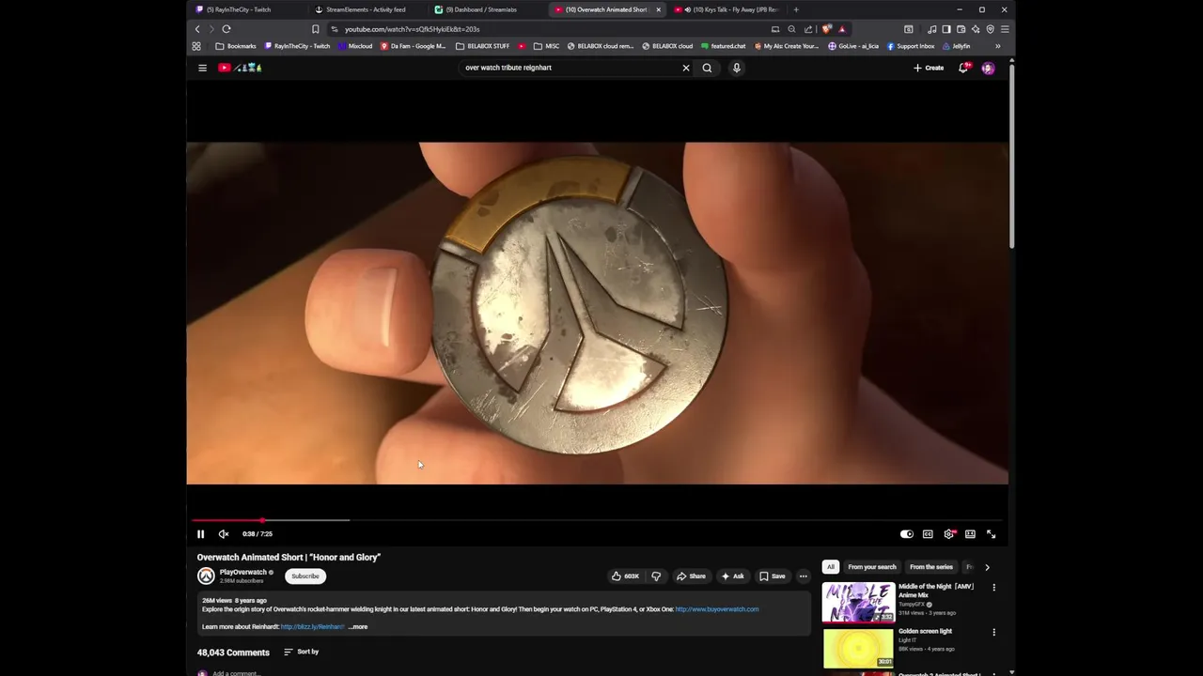Open a new browser tab
Screen dimensions: 1203x676
[796, 9]
